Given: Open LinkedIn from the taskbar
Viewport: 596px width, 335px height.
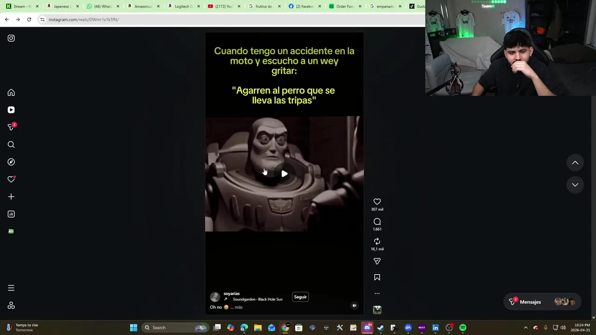Looking at the screenshot, I should coord(435,328).
